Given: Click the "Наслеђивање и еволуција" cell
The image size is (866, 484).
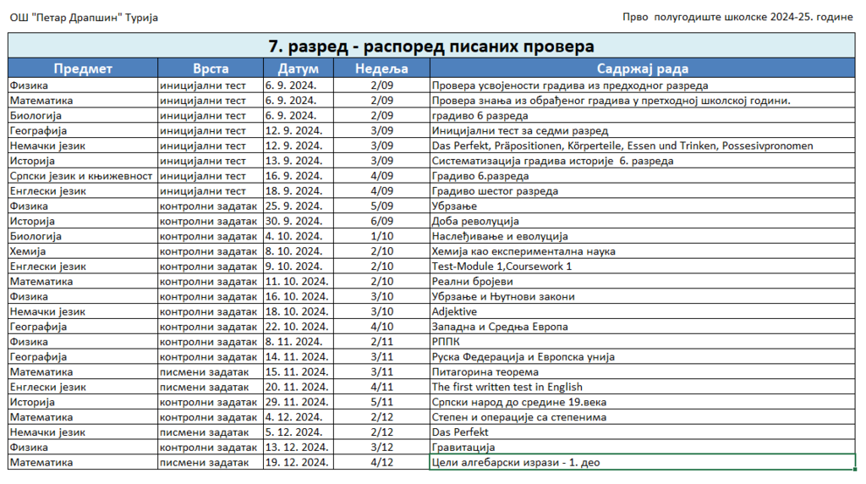Looking at the screenshot, I should 642,236.
